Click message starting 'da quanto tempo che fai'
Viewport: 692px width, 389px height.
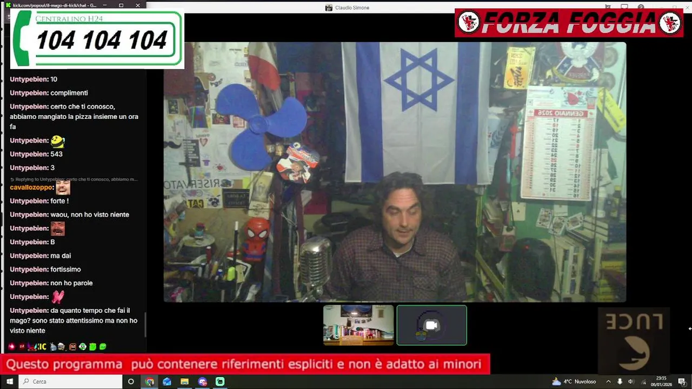74,320
